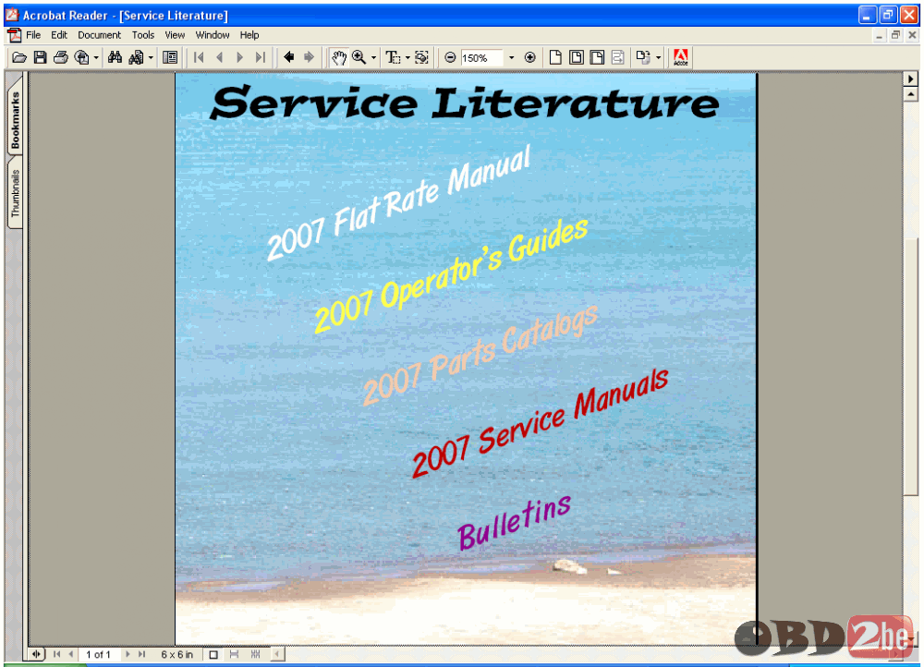Open the Window menu
Viewport: 924px width, 667px height.
213,35
